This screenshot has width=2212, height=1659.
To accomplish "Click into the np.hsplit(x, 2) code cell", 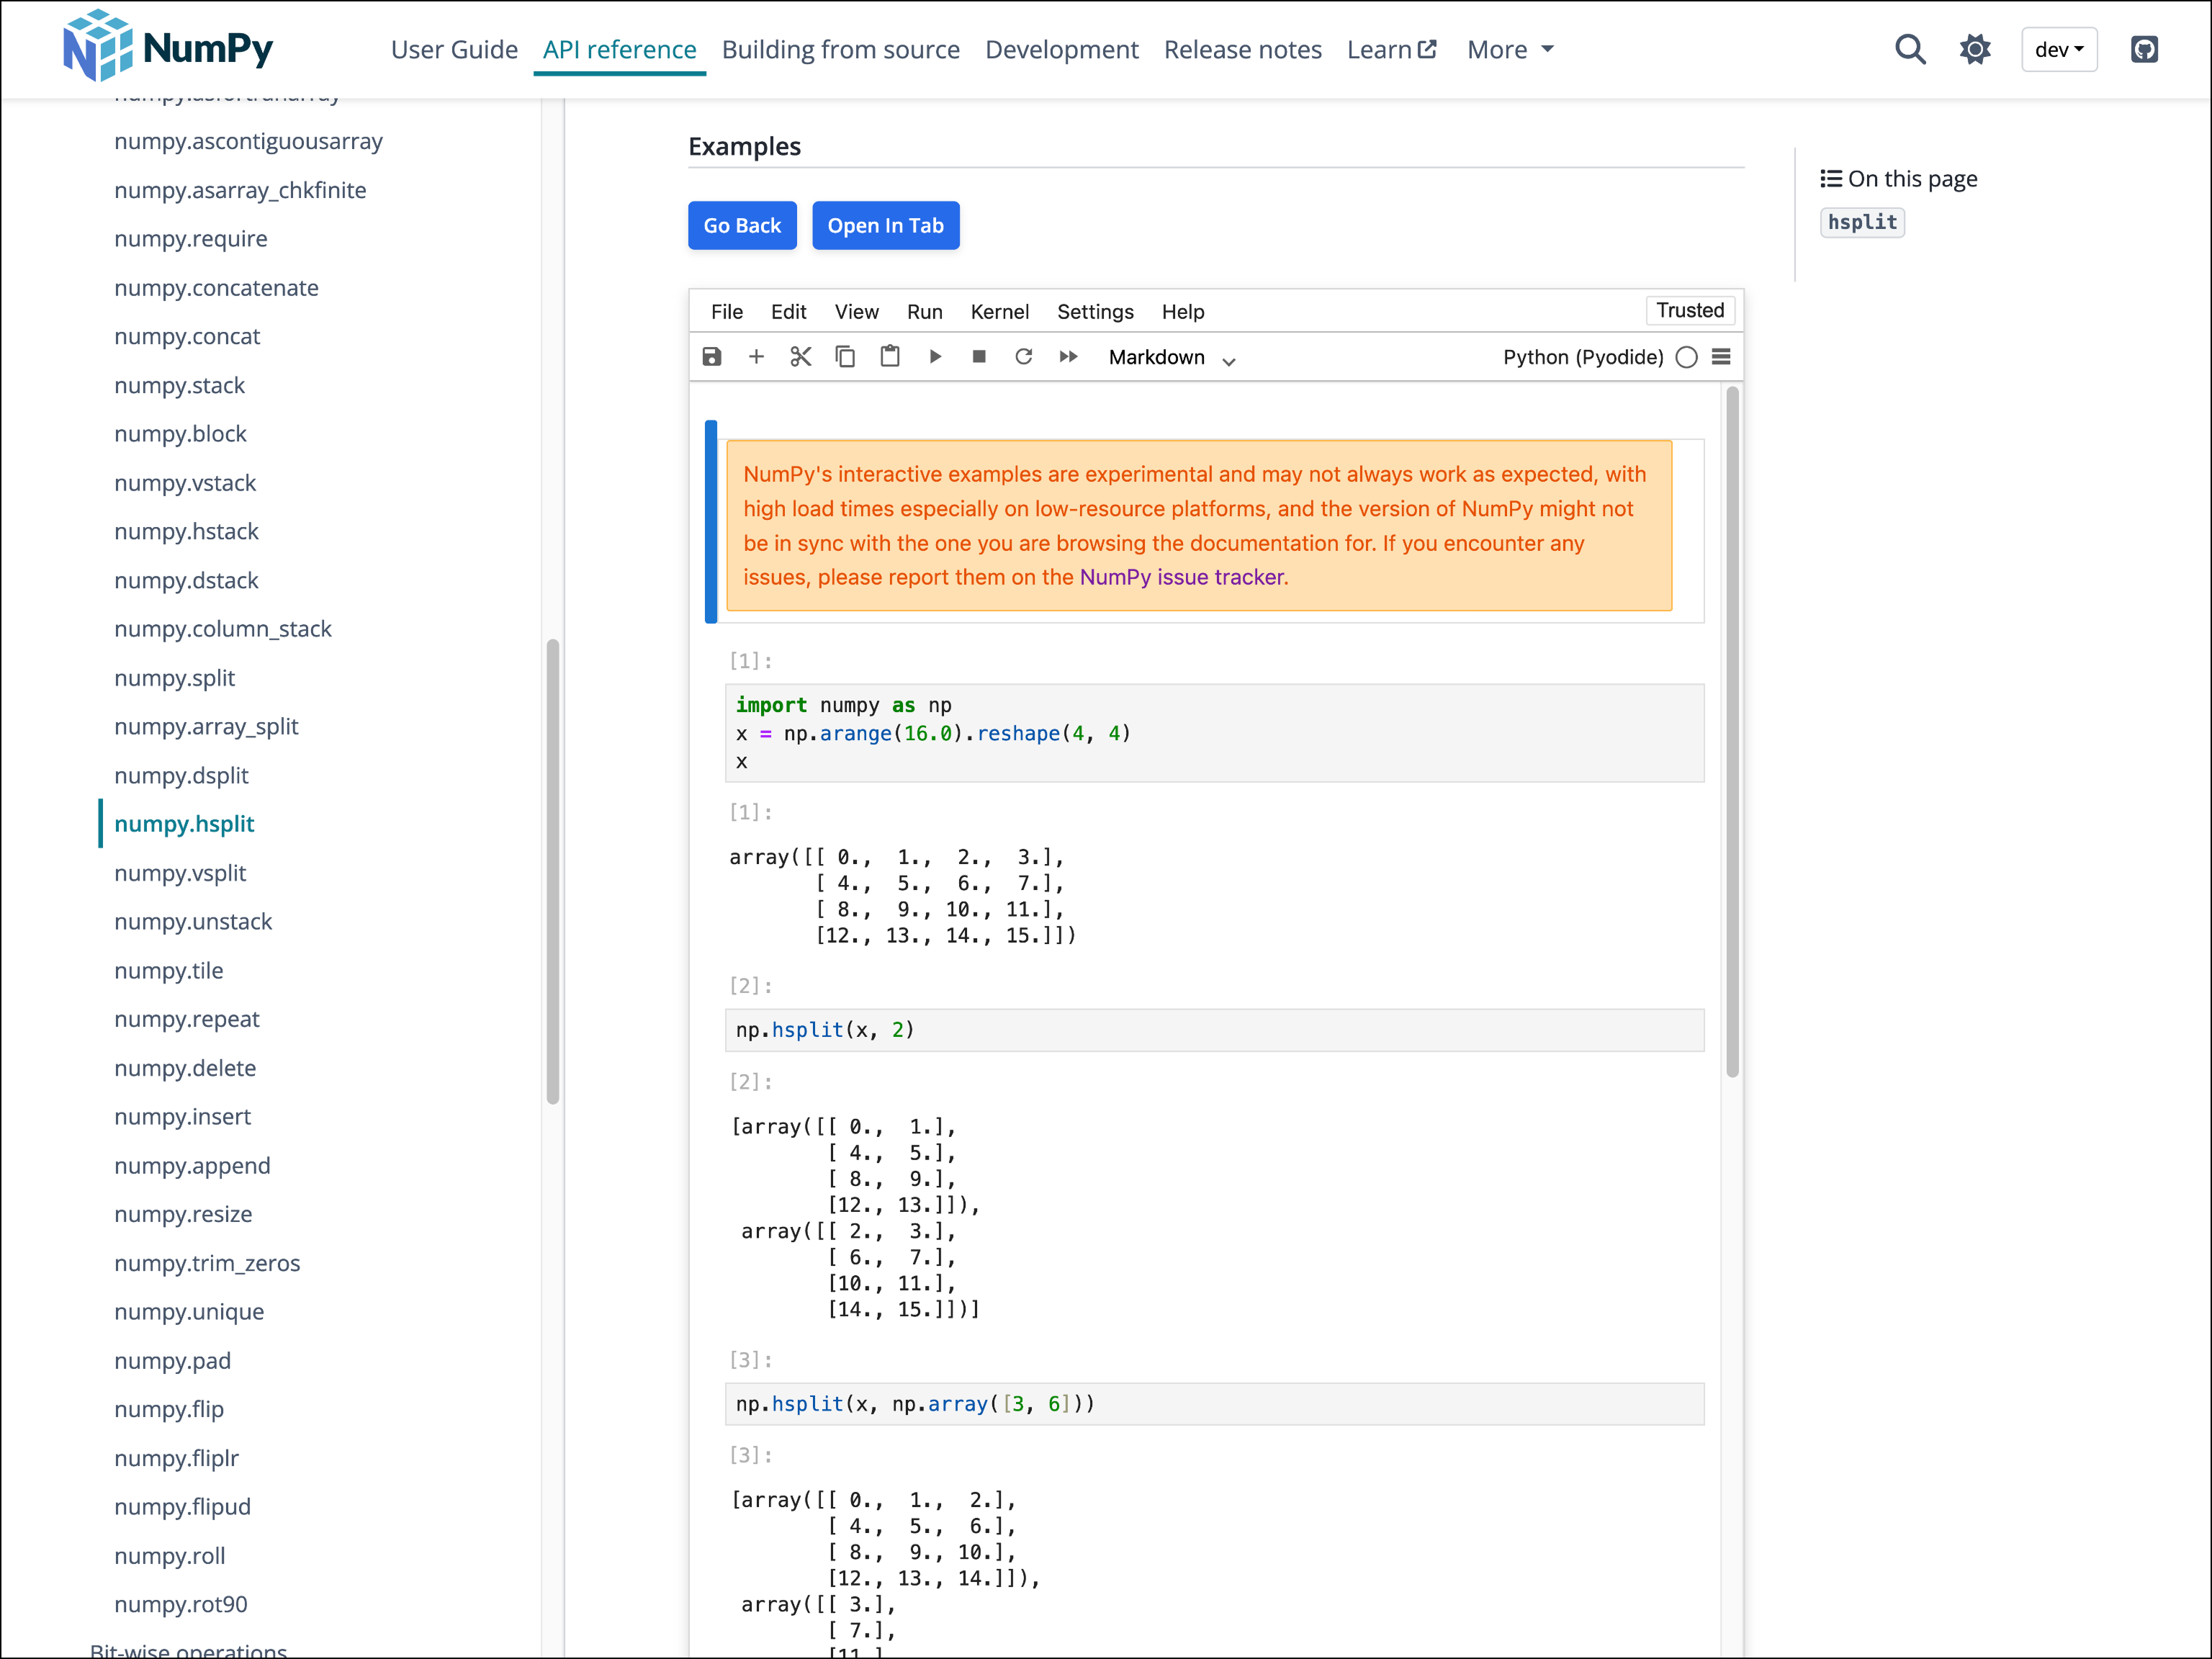I will coord(1214,1030).
